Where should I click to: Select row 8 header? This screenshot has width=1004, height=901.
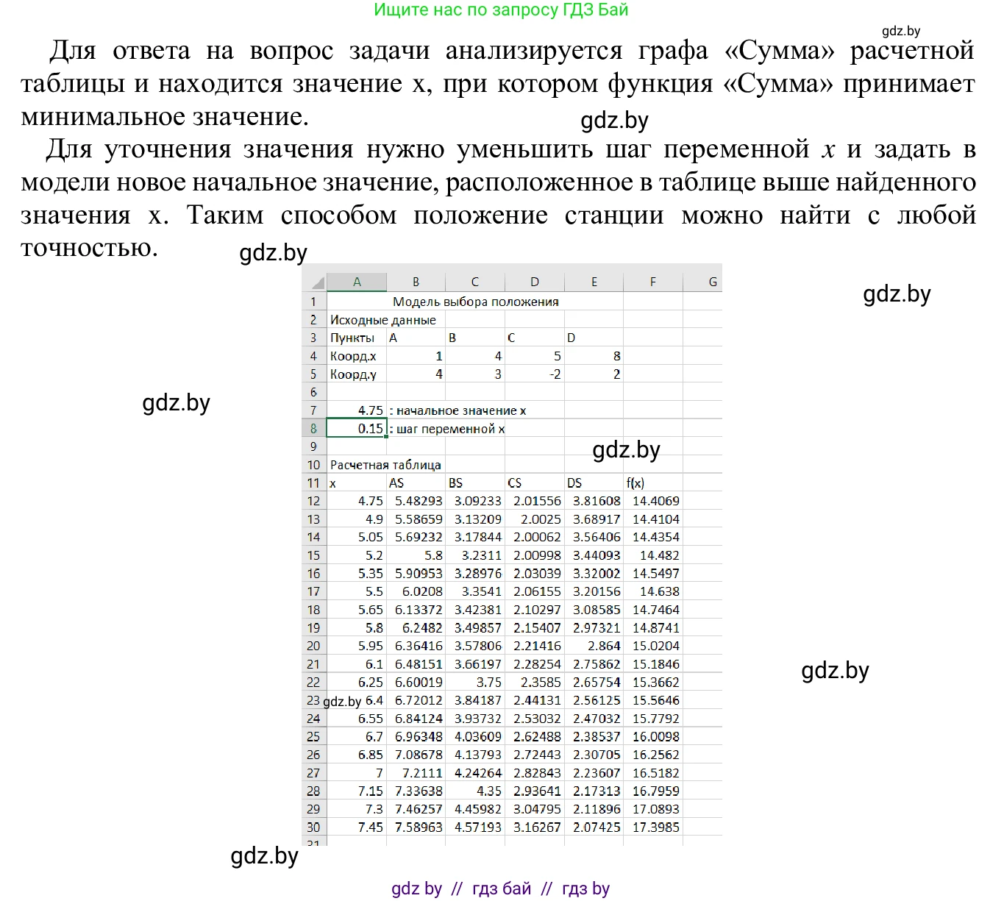[x=313, y=429]
